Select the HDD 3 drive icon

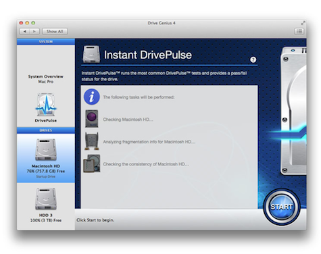[x=46, y=199]
